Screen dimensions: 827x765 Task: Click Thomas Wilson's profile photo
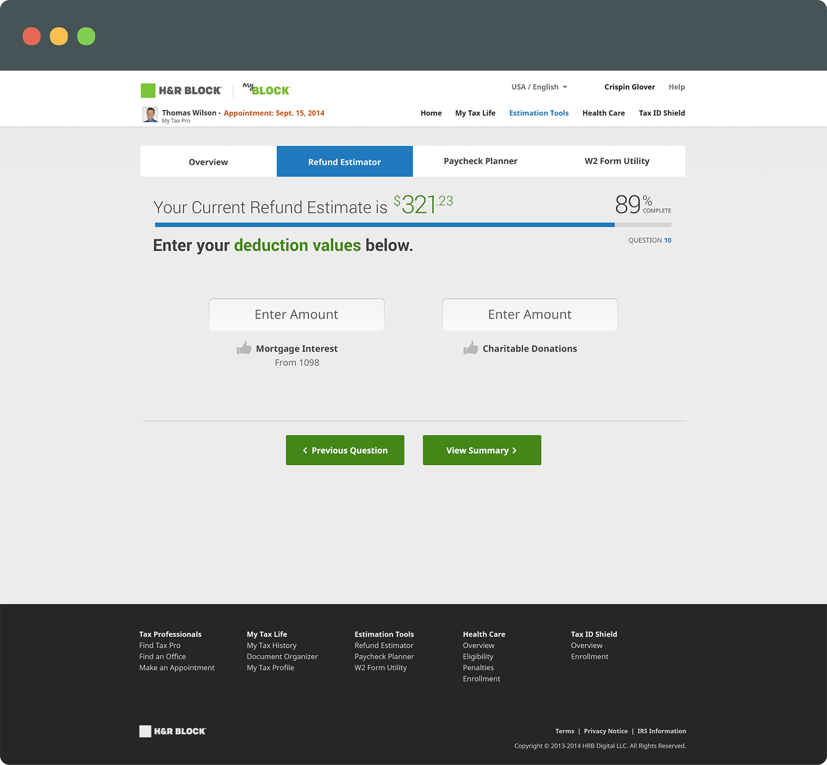pyautogui.click(x=150, y=114)
